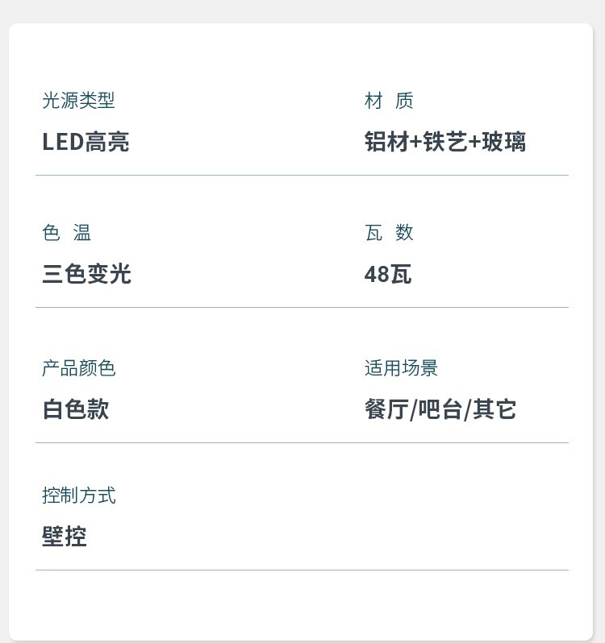Select the 白色款 color value
Viewport: 605px width, 643px height.
(75, 409)
